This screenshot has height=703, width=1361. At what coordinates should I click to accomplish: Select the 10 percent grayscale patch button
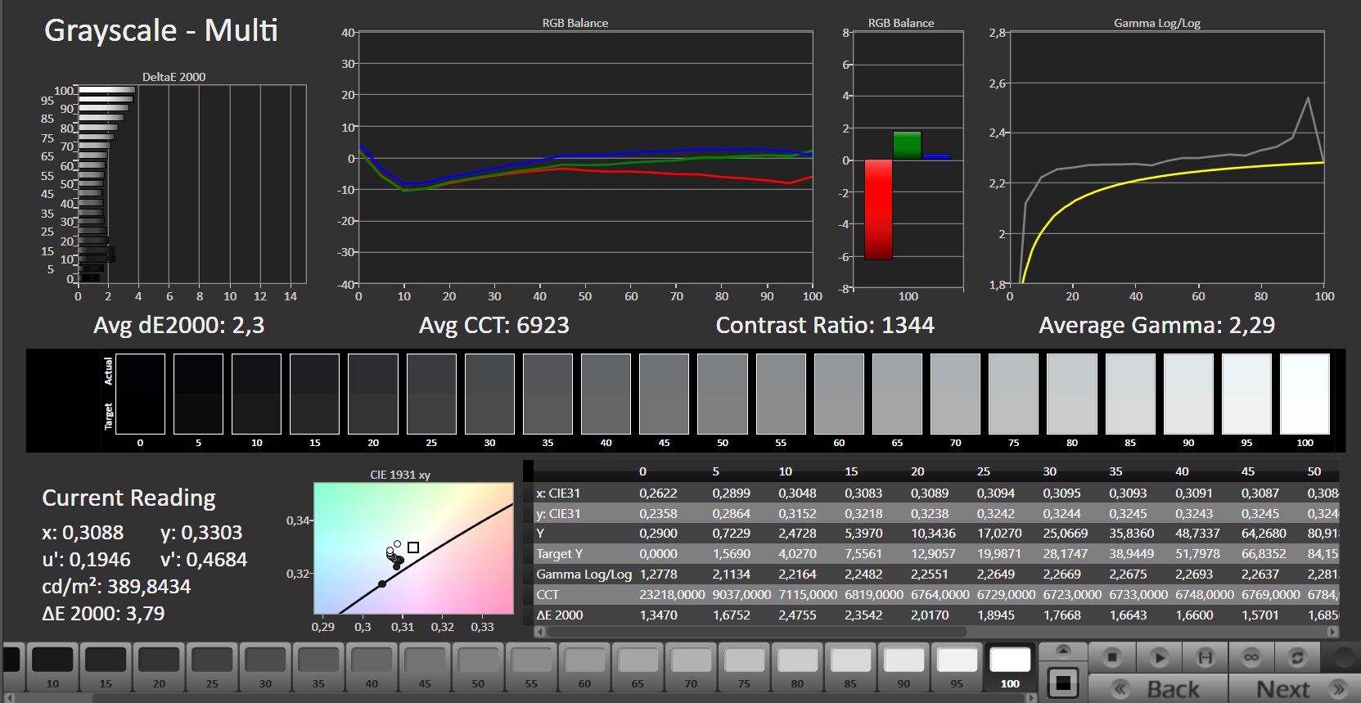point(52,668)
